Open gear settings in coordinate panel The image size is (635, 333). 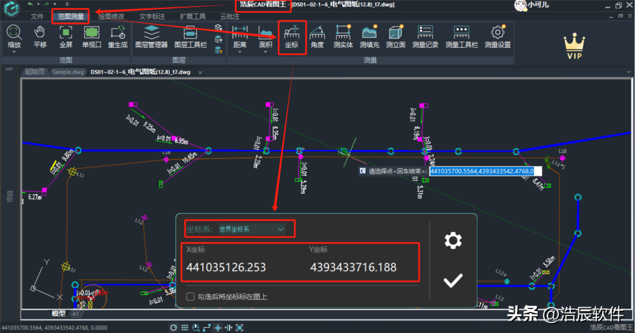(x=453, y=240)
